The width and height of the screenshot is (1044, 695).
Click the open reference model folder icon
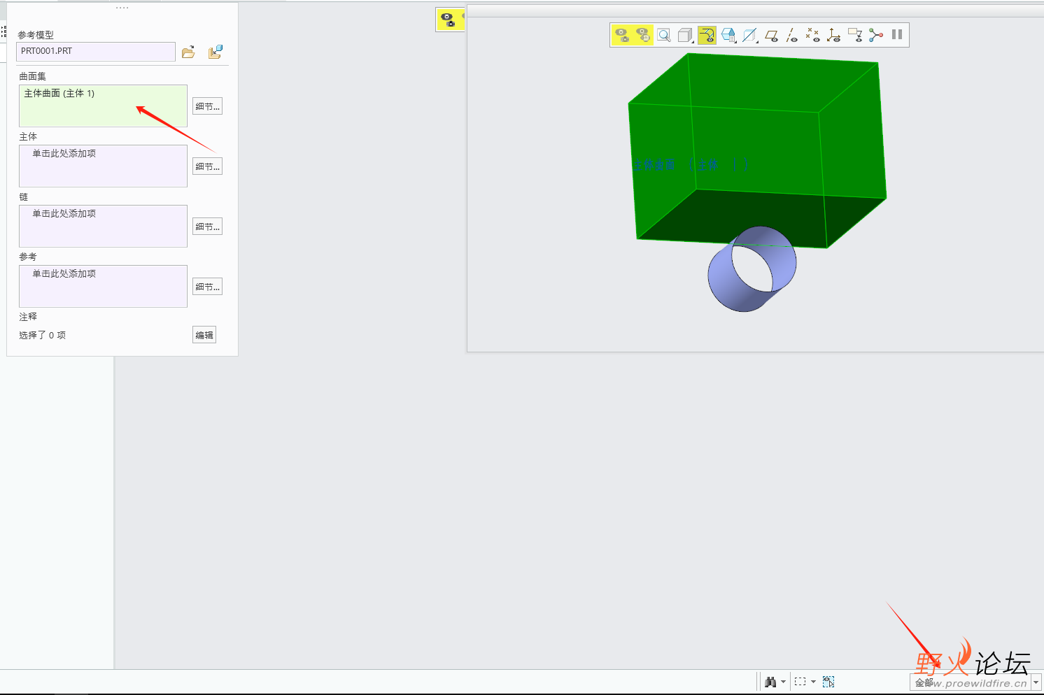(x=188, y=52)
